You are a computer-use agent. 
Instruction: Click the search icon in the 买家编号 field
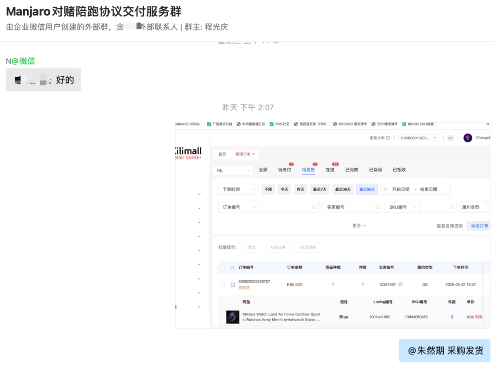pos(377,207)
